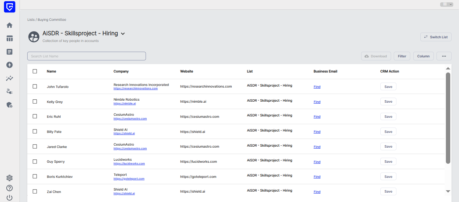459x202 pixels.
Task: Click the Business Email column header
Action: click(326, 71)
